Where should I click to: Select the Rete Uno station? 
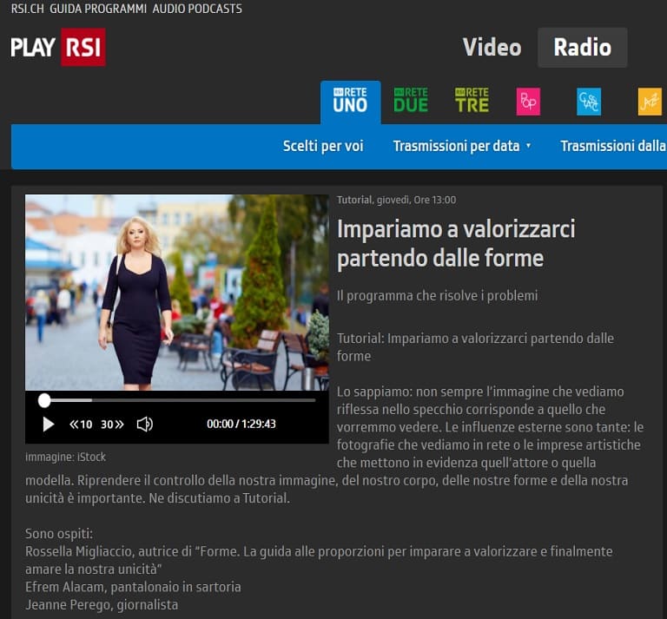[350, 102]
